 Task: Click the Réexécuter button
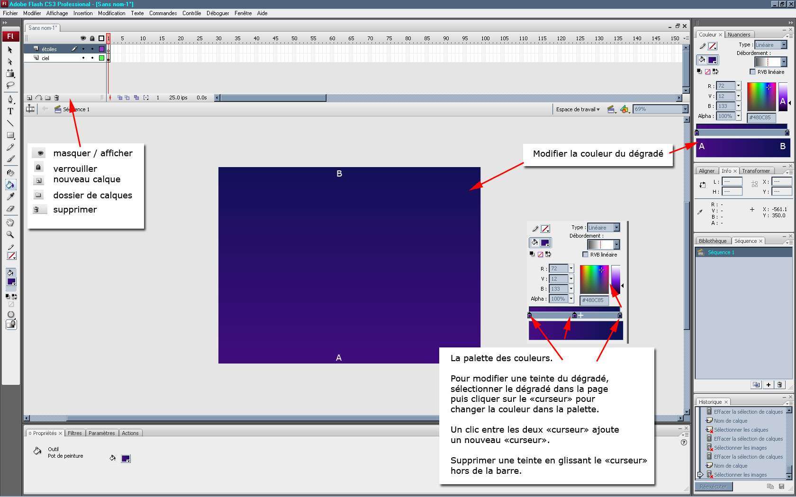[x=714, y=487]
